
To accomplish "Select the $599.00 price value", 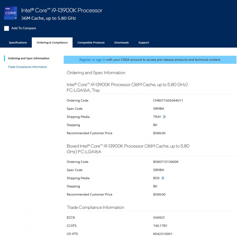I will click(159, 194).
